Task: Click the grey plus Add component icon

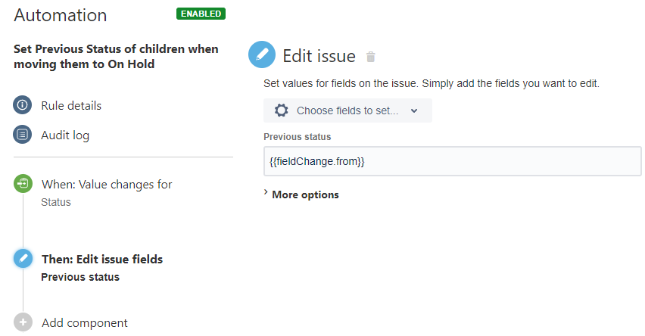Action: click(x=23, y=322)
